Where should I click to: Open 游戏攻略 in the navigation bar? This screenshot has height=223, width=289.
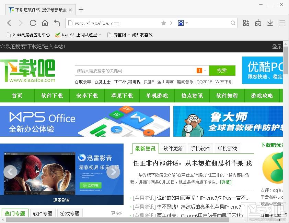click(x=262, y=96)
